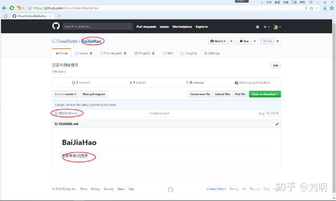Image resolution: width=336 pixels, height=201 pixels.
Task: Click New pull request button
Action: coord(94,94)
